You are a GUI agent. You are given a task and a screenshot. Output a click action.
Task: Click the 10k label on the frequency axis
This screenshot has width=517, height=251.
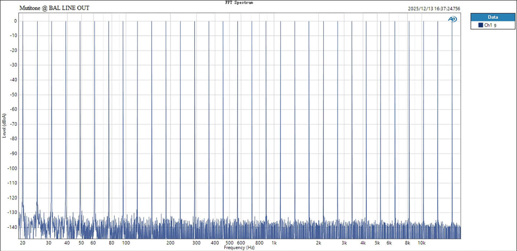tap(422, 243)
